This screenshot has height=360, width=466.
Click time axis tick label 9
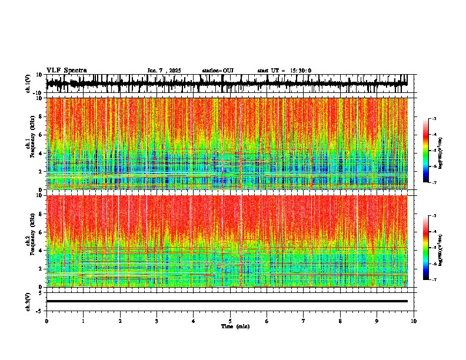(377, 321)
